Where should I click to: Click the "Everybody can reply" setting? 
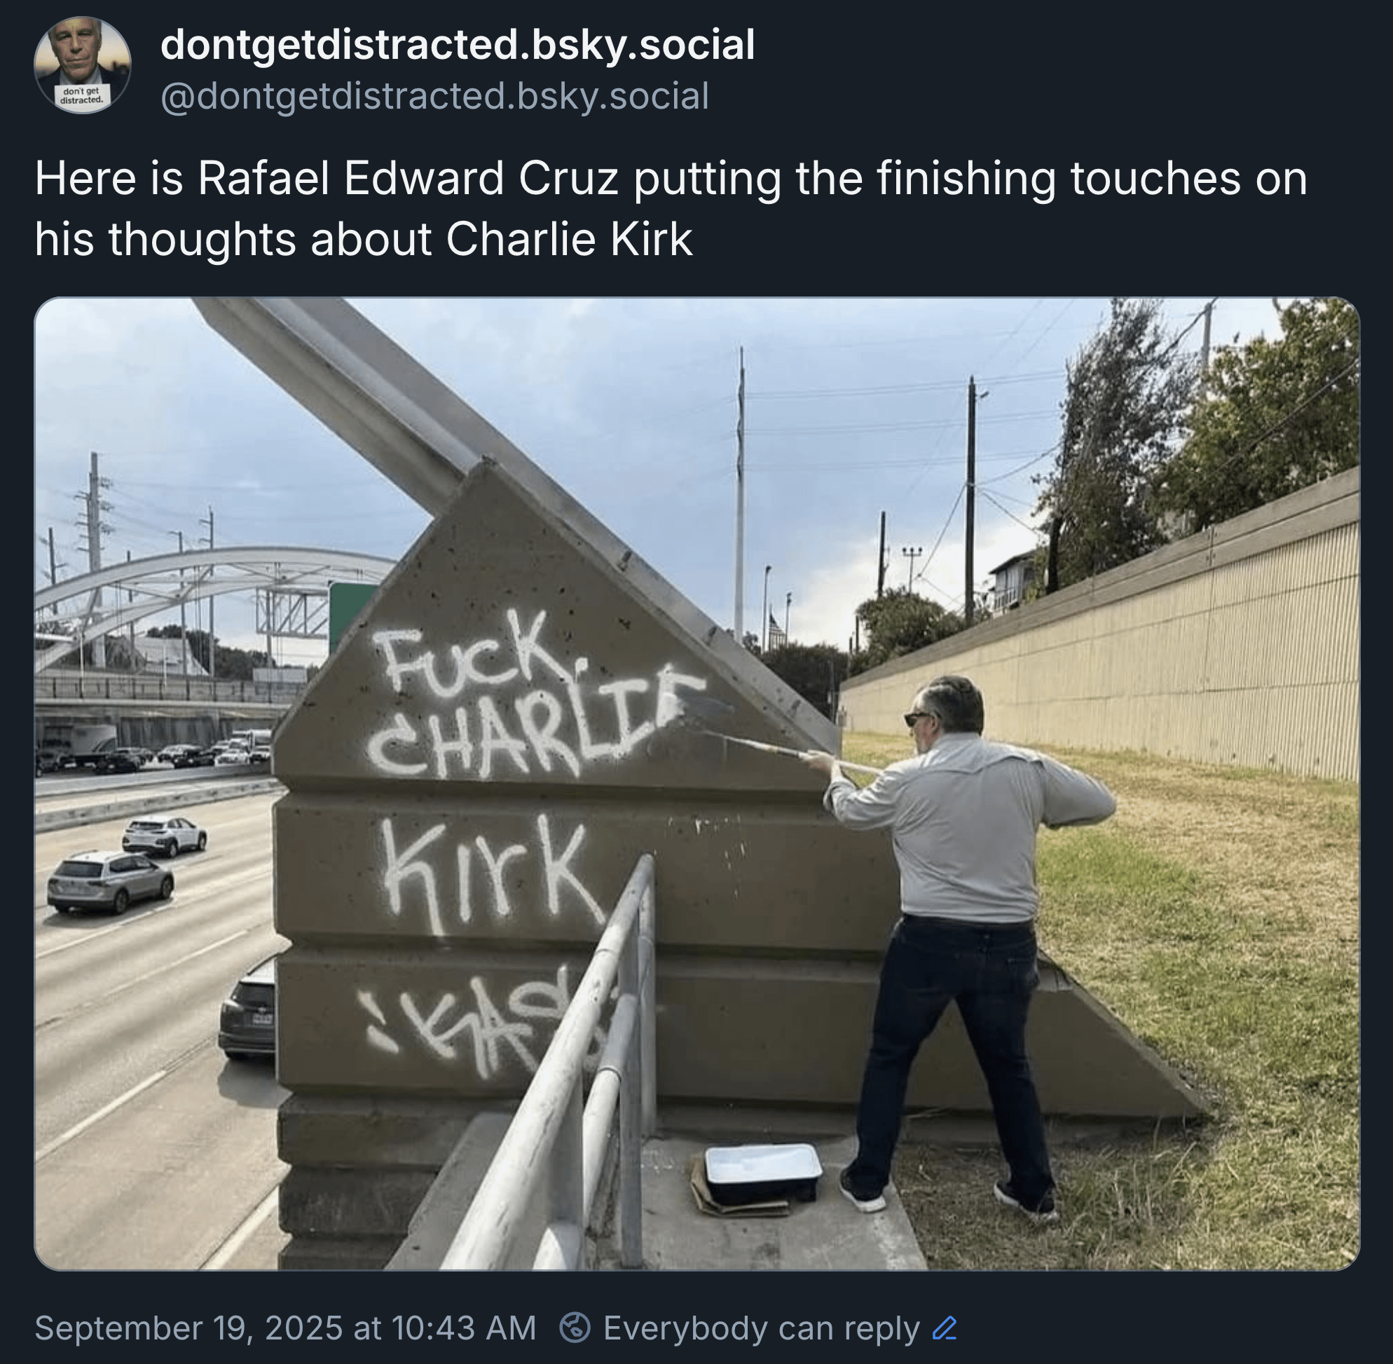tap(762, 1328)
